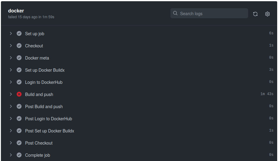Click the magnifier icon in the search box
Image resolution: width=279 pixels, height=161 pixels.
point(175,13)
